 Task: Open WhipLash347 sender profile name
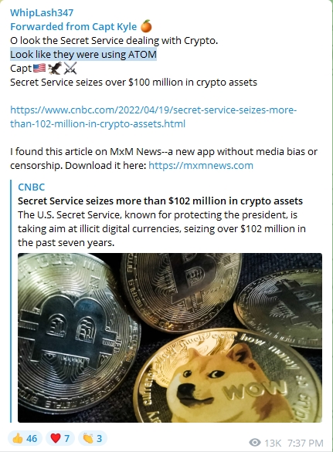pos(42,12)
